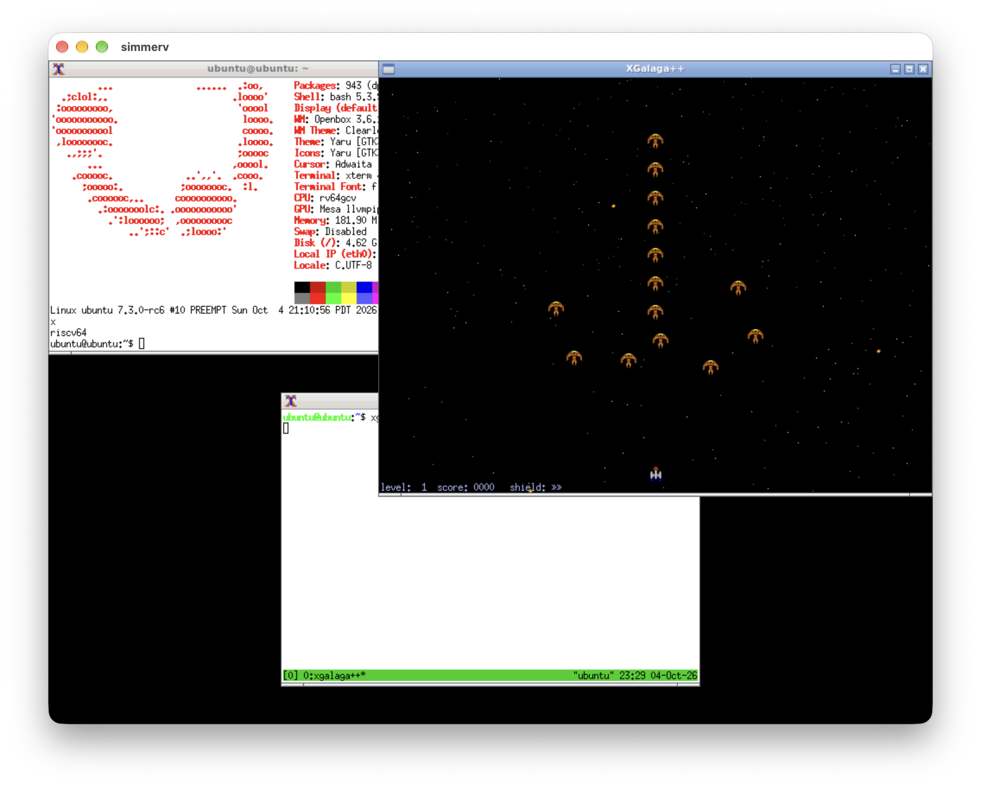
Task: Click the black color swatch in neofetch palette
Action: click(x=302, y=287)
